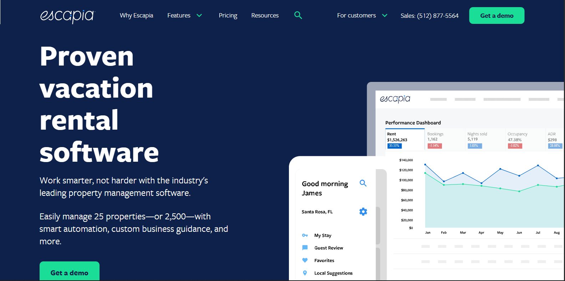This screenshot has height=281, width=565.
Task: Click the map pin icon for Local Suggestions
Action: point(305,273)
